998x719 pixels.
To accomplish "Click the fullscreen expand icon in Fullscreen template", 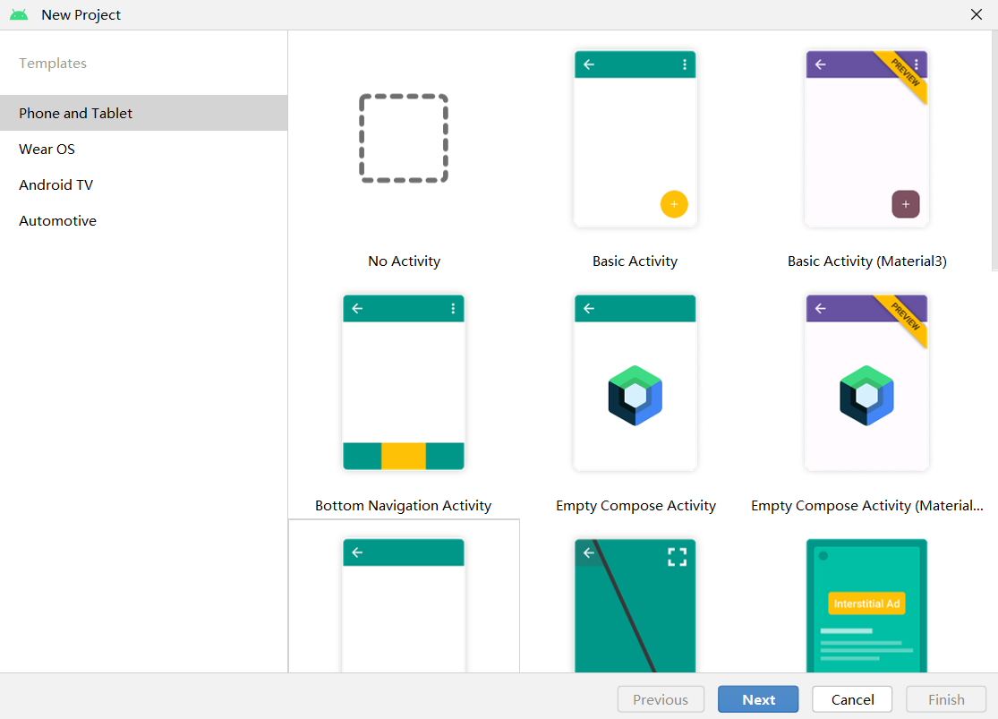I will tap(678, 557).
